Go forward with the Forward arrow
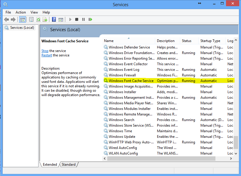 (13, 19)
